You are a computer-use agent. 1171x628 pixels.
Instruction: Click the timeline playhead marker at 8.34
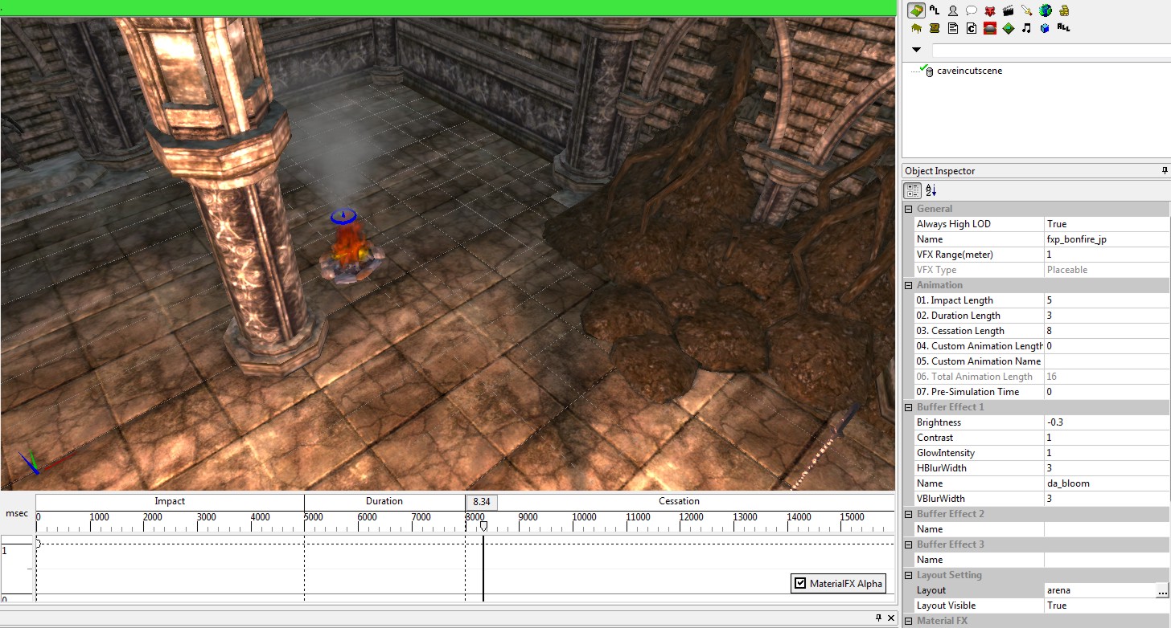point(483,526)
